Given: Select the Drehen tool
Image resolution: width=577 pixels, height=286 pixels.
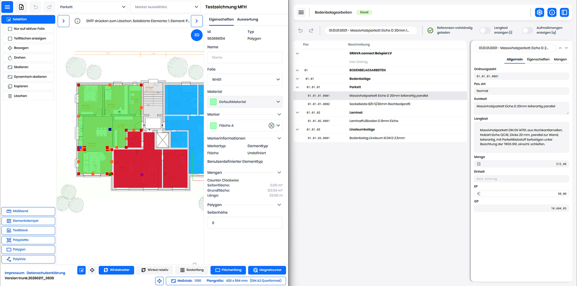Looking at the screenshot, I should 28,58.
